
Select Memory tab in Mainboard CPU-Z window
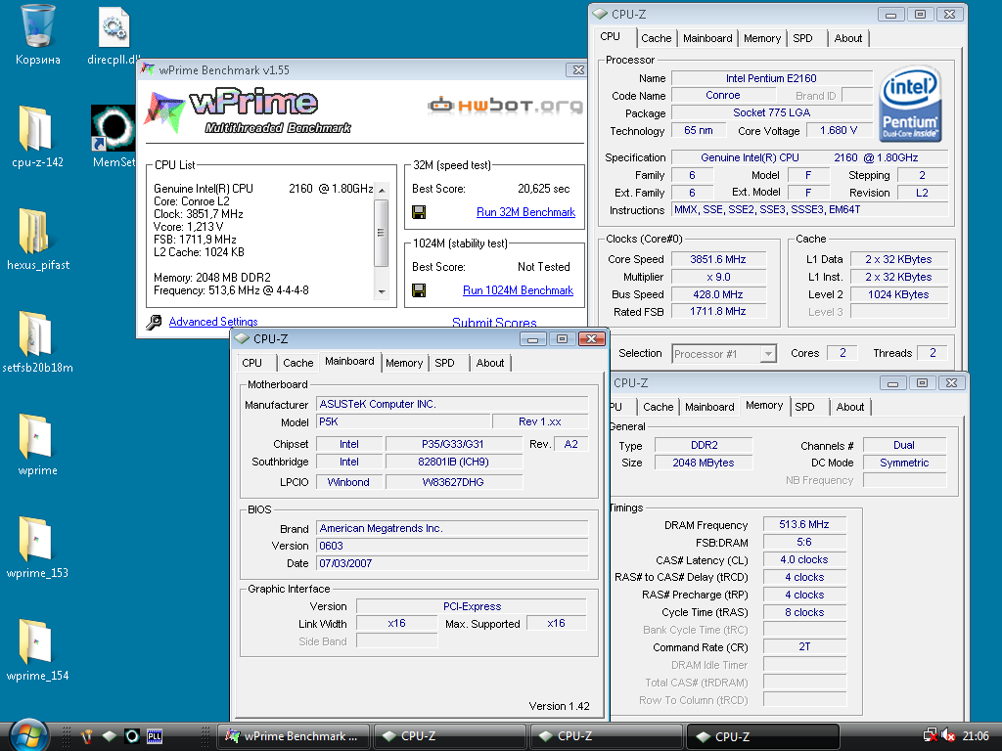[404, 363]
